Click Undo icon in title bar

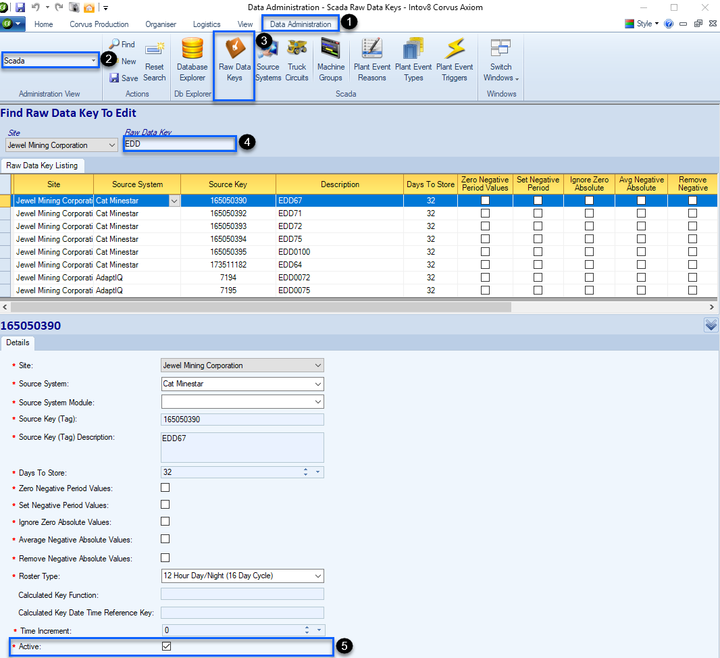pos(36,7)
